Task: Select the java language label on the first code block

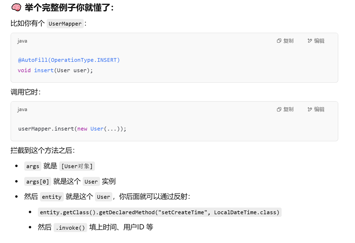Action: [x=22, y=41]
